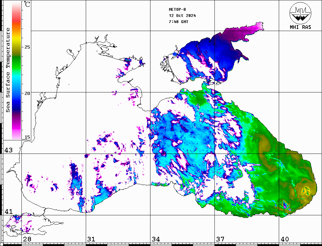322x246 pixels.
Task: Click the "20" colorbar tick label
Action: click(27, 93)
